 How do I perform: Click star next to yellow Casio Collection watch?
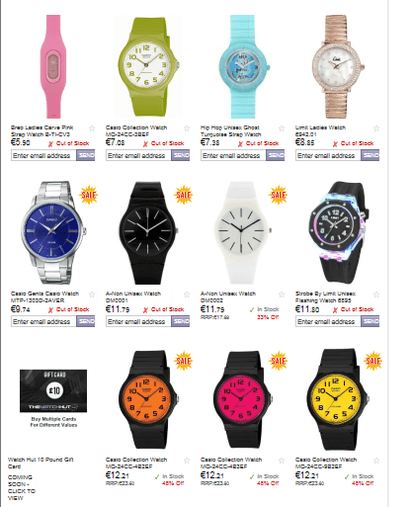(376, 461)
